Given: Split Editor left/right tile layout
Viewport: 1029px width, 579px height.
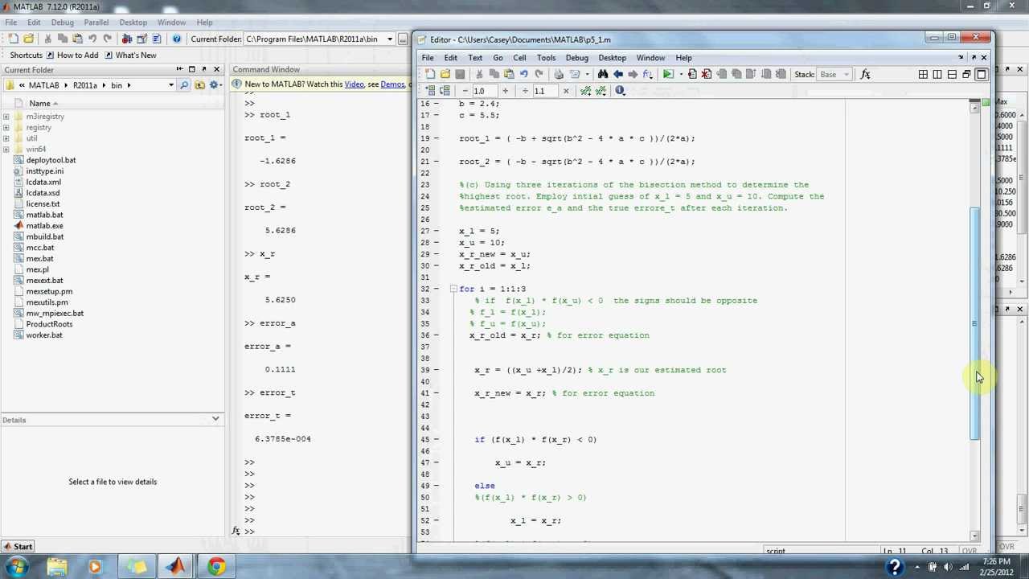Looking at the screenshot, I should pos(937,74).
